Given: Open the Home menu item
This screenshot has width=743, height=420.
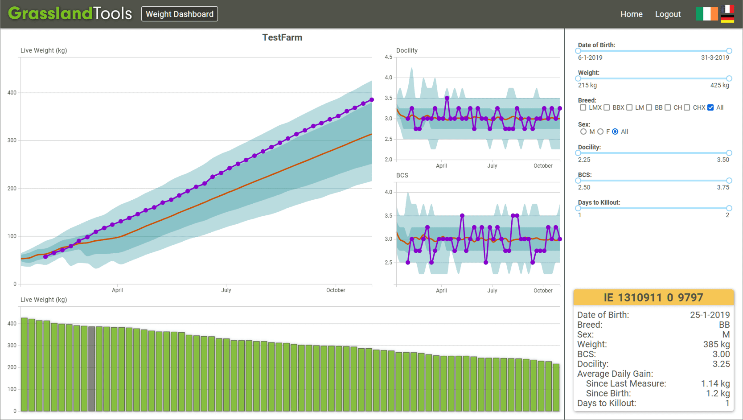Looking at the screenshot, I should 631,14.
